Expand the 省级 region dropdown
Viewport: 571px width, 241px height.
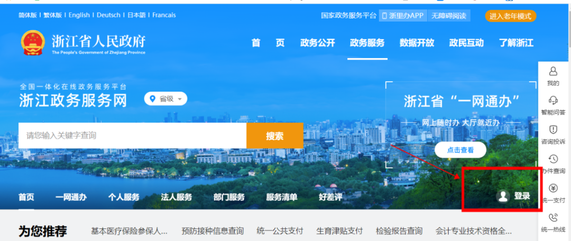[x=165, y=99]
